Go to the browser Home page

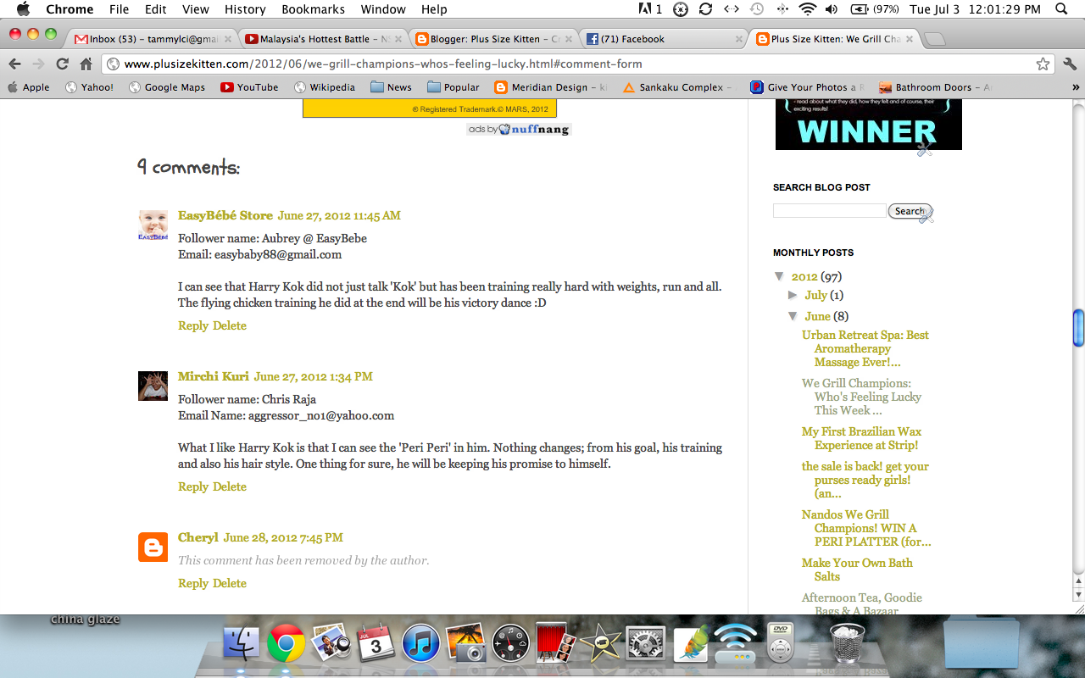tap(86, 64)
